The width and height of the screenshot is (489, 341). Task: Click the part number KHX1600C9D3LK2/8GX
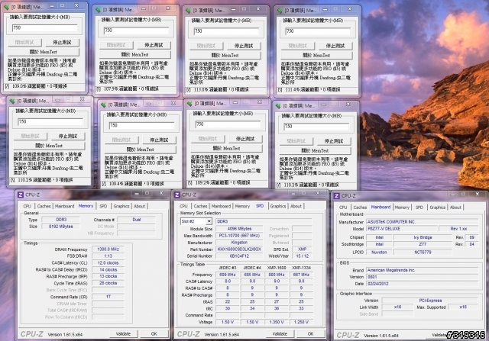[x=239, y=249]
